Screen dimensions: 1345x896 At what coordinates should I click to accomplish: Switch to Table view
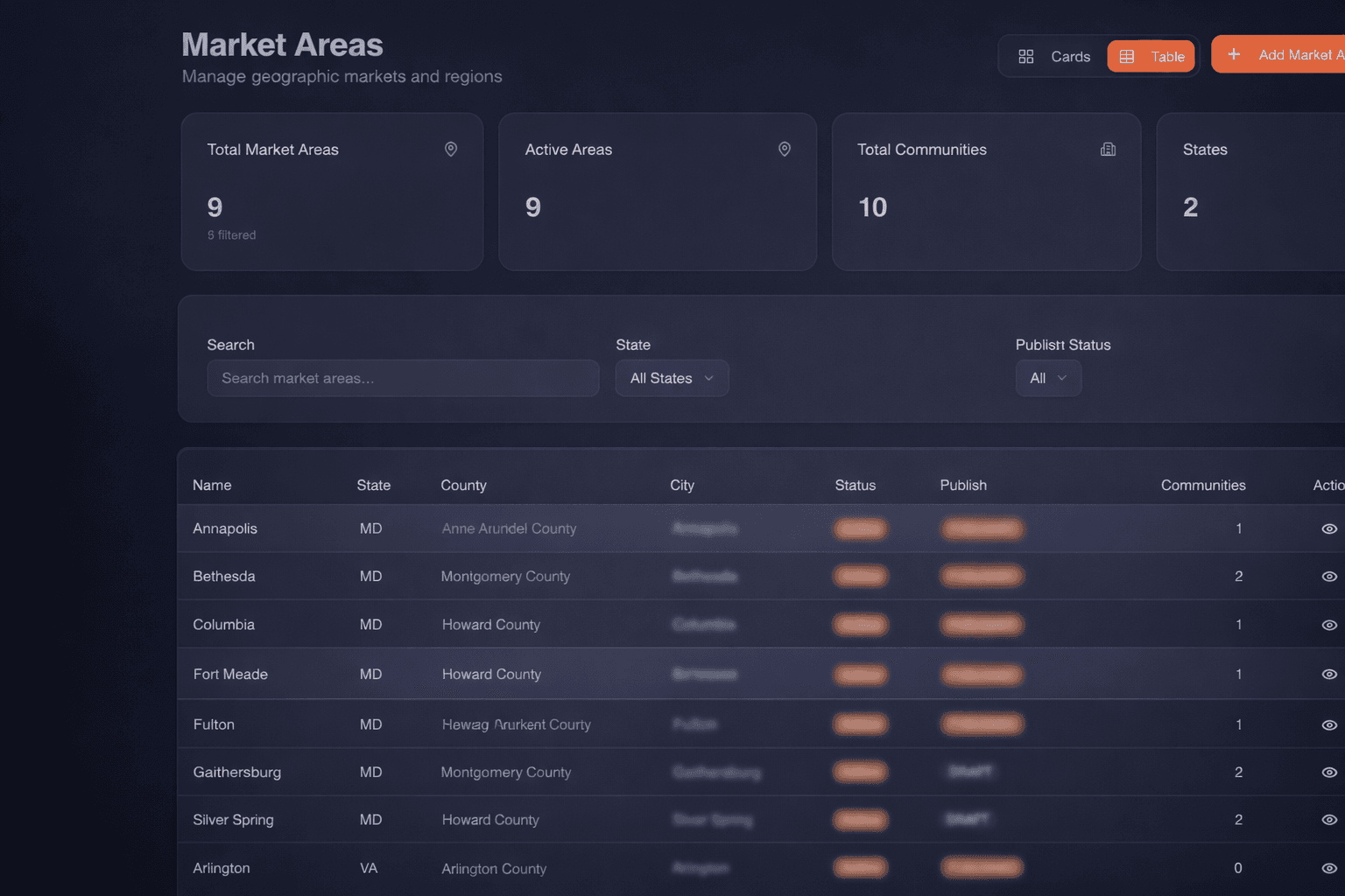1151,56
